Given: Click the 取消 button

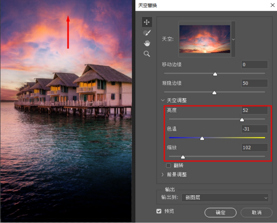Looking at the screenshot, I should pos(256,213).
